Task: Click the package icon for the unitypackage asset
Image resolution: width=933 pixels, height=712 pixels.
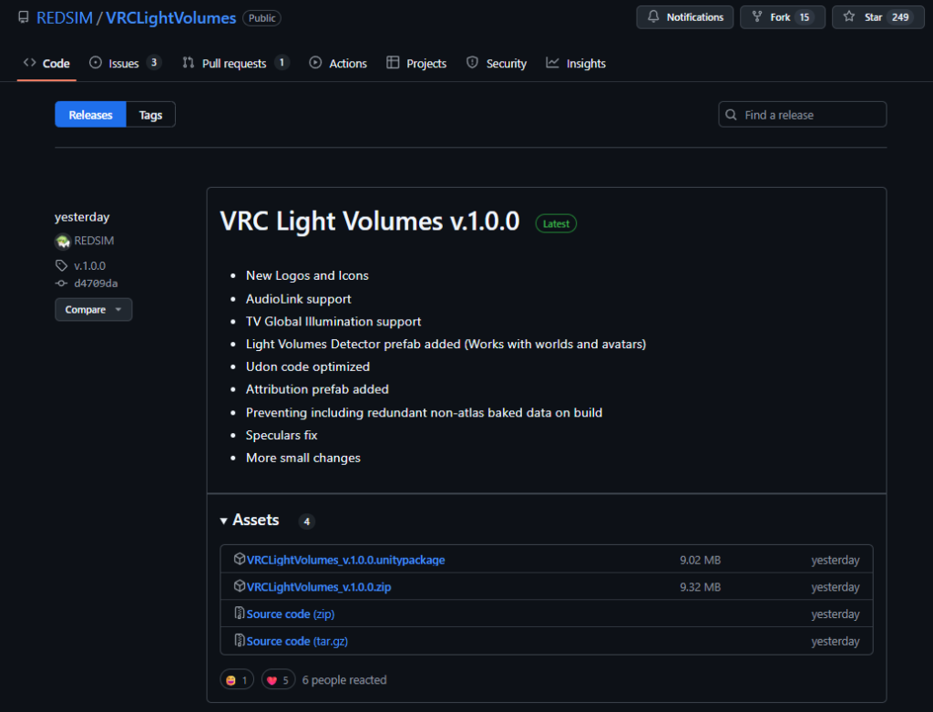Action: click(x=240, y=559)
